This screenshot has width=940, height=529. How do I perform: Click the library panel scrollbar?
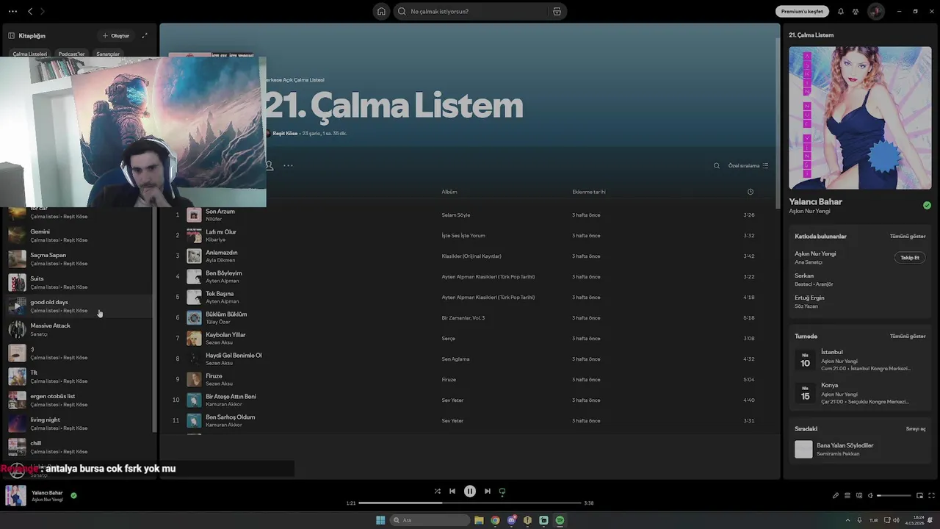pos(153,320)
